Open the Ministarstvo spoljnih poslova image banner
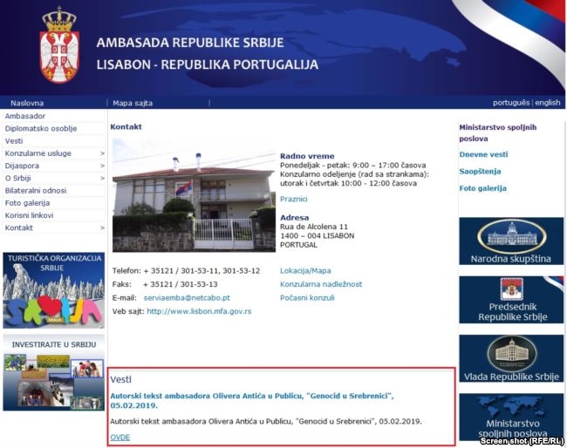This screenshot has height=448, width=567. (x=511, y=417)
